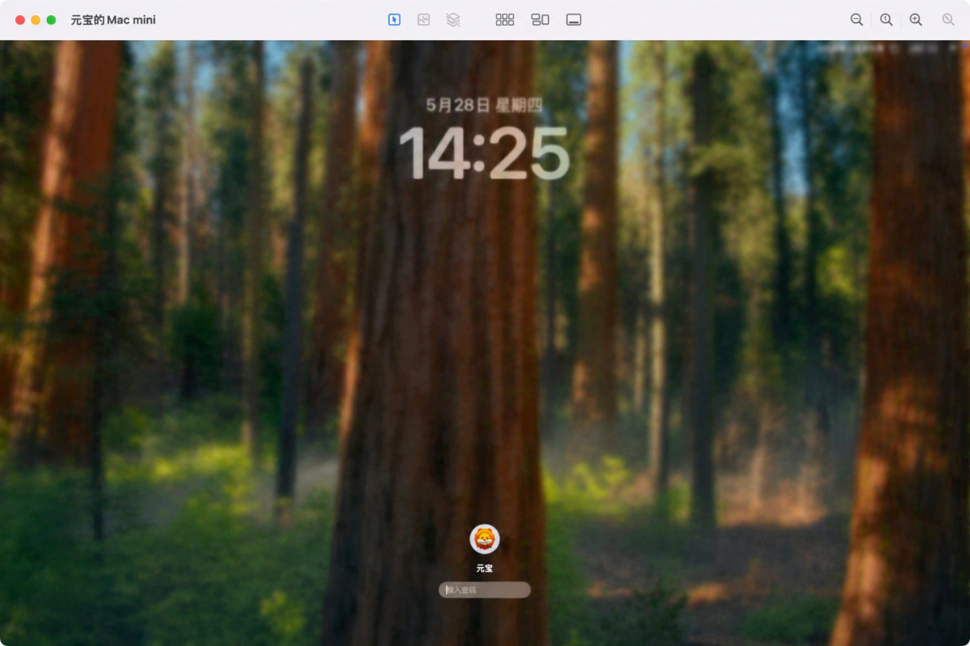970x646 pixels.
Task: Minimize the screen sharing window
Action: pos(36,20)
